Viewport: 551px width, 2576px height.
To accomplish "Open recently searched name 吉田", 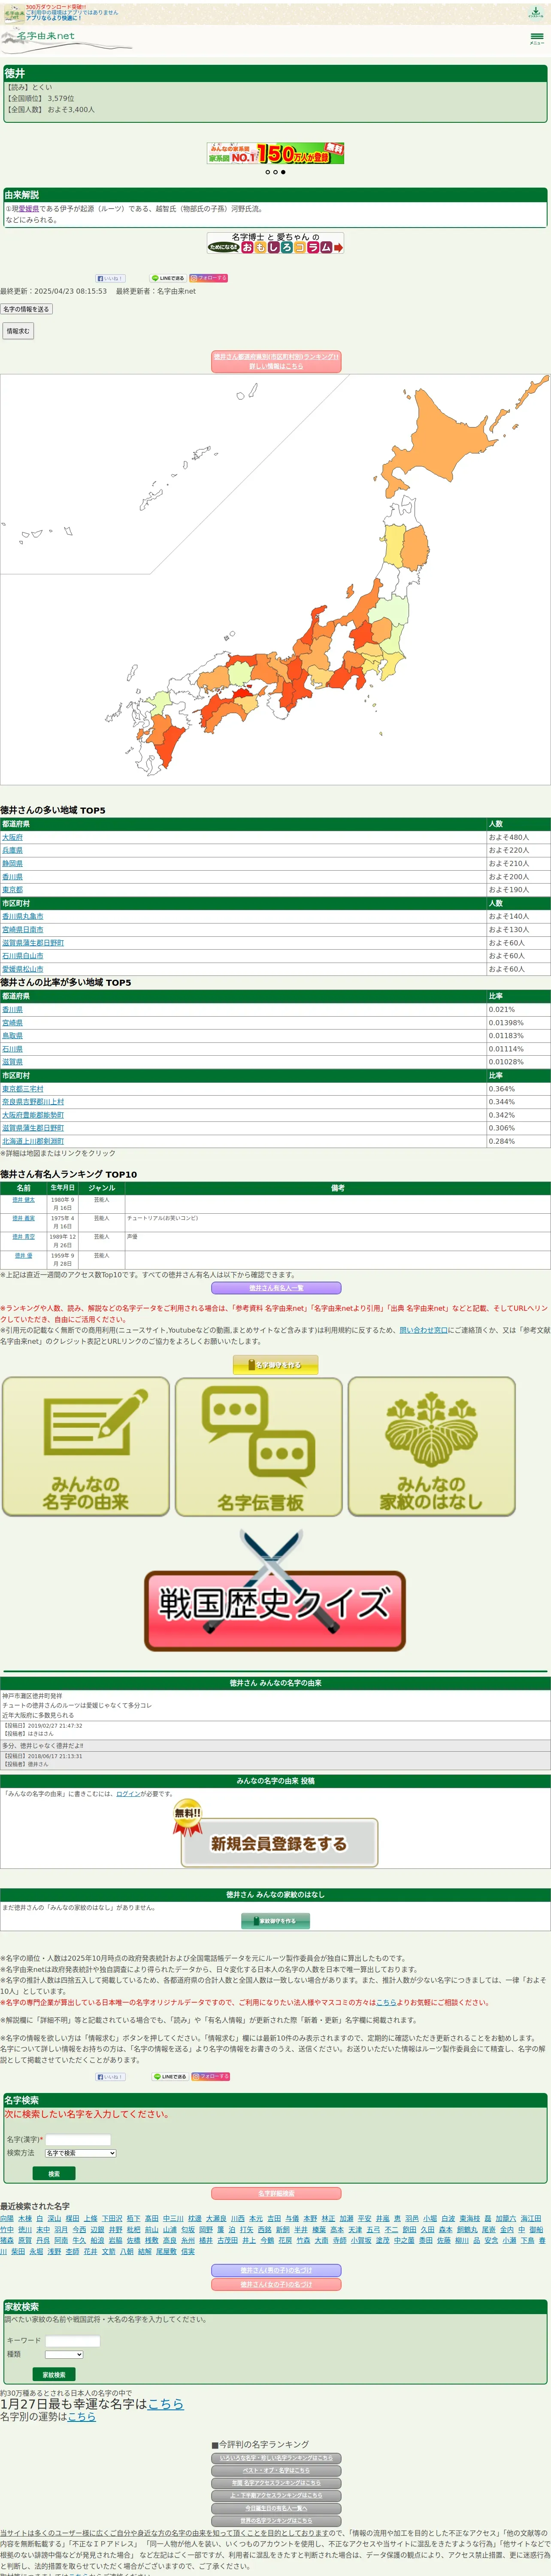I will click(x=274, y=2218).
